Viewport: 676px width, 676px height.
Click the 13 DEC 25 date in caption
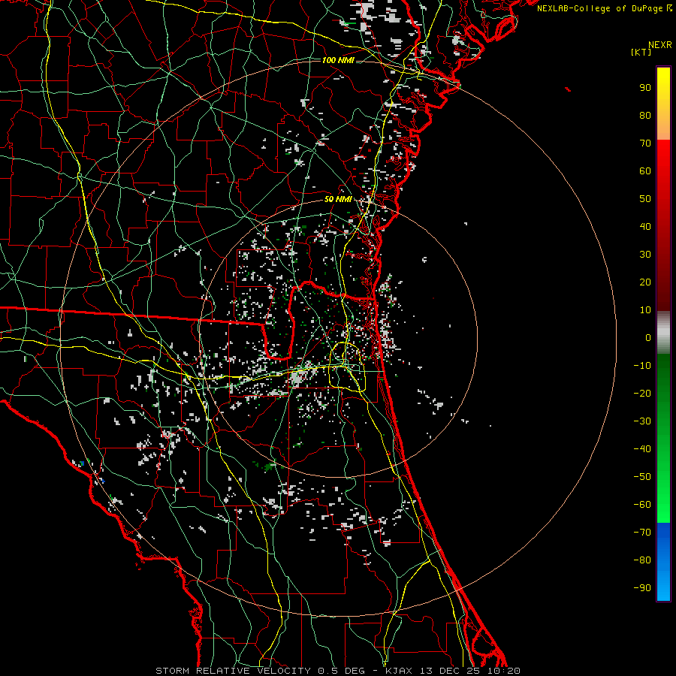(x=449, y=671)
